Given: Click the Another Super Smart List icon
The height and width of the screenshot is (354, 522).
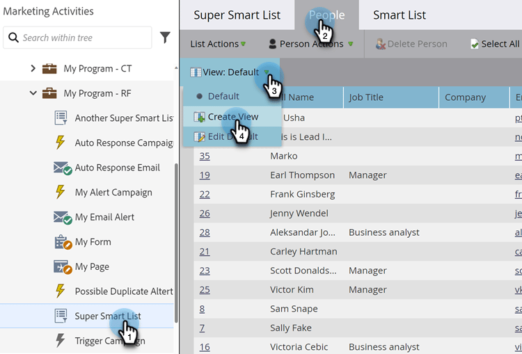Looking at the screenshot, I should click(x=61, y=118).
